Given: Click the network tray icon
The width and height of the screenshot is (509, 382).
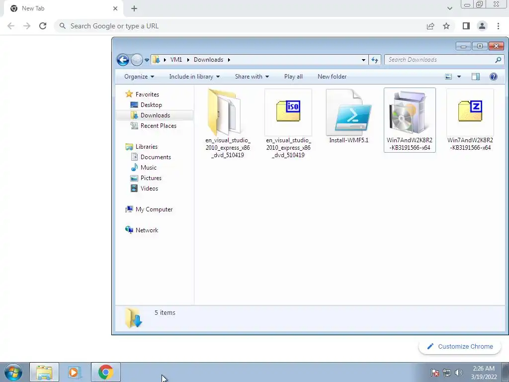Looking at the screenshot, I should (x=447, y=373).
